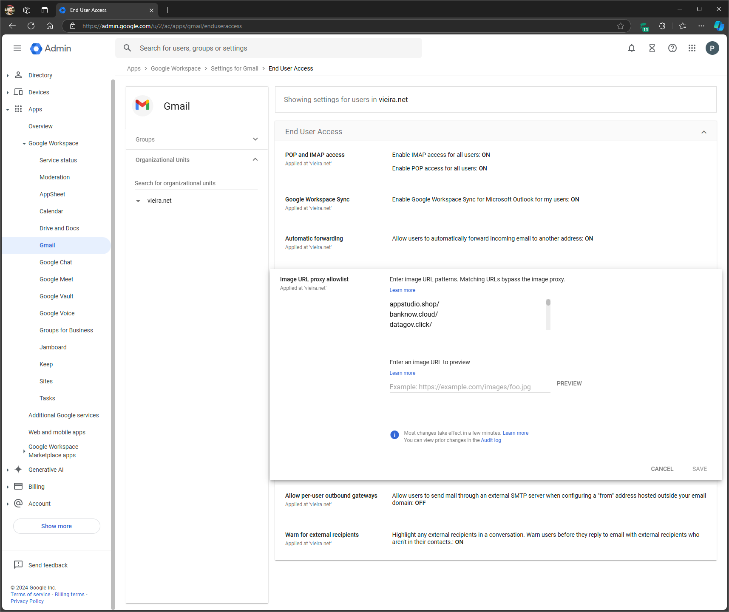The height and width of the screenshot is (612, 729).
Task: Focus organizational units search field
Action: pos(196,183)
